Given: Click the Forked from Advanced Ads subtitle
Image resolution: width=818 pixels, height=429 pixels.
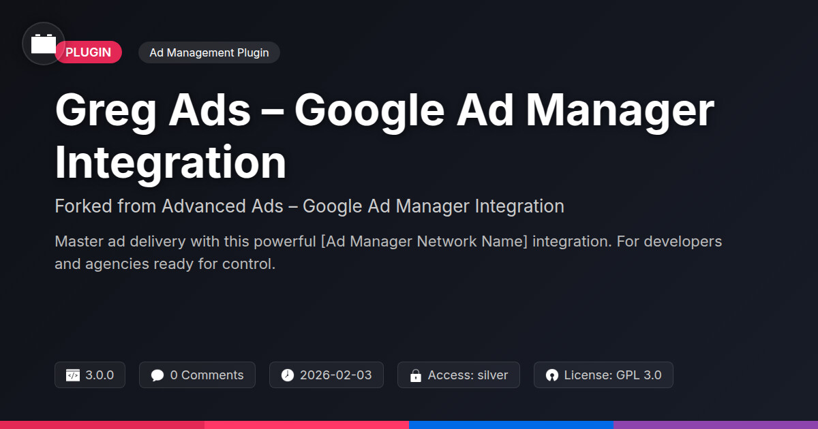Looking at the screenshot, I should coord(309,206).
